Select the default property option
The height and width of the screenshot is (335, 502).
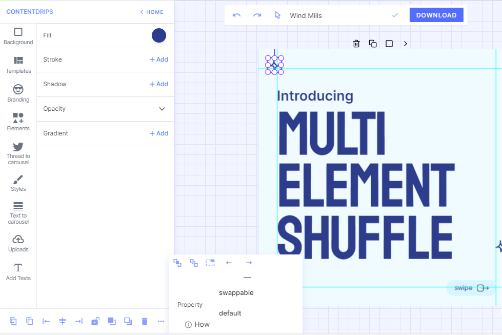coord(230,313)
